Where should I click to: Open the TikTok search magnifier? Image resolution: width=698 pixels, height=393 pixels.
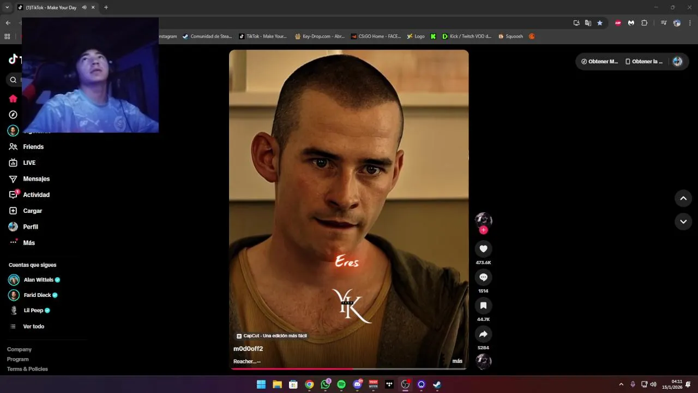(x=14, y=80)
